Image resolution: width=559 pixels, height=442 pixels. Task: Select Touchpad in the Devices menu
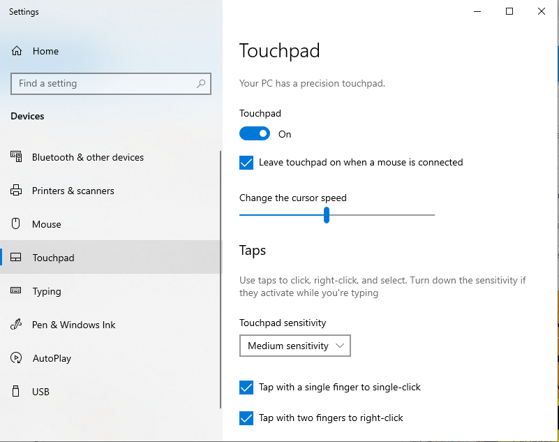coord(53,258)
